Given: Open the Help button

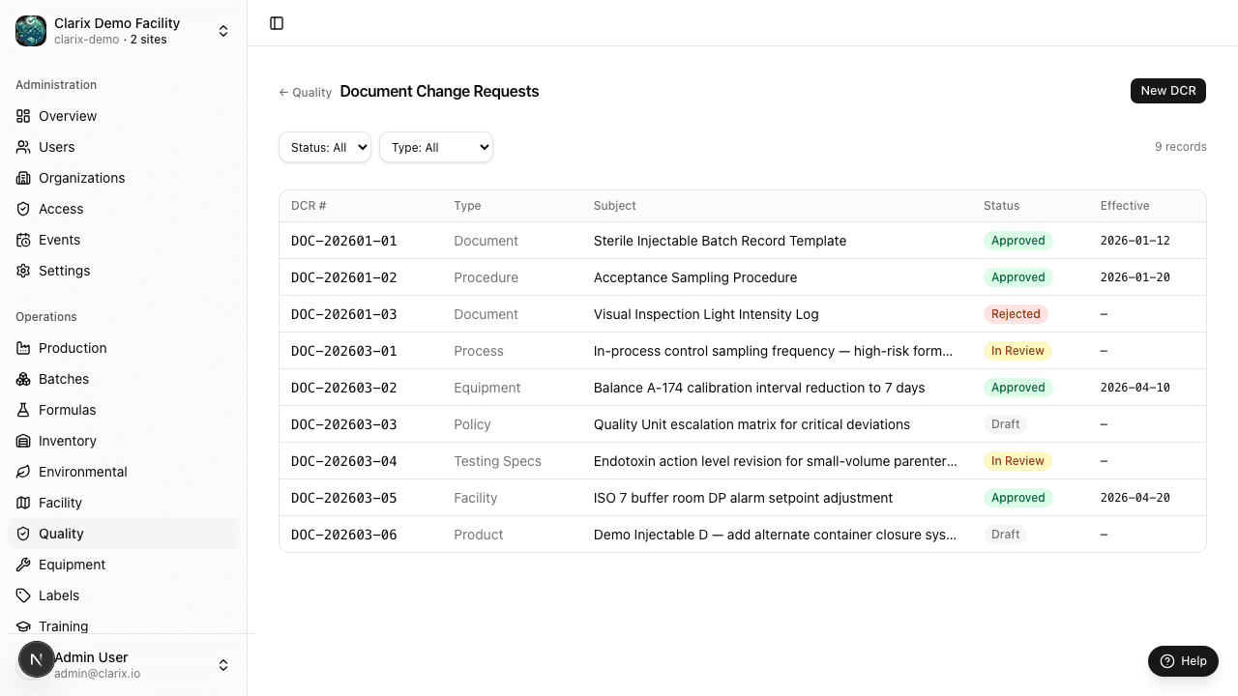Looking at the screenshot, I should click(1183, 661).
